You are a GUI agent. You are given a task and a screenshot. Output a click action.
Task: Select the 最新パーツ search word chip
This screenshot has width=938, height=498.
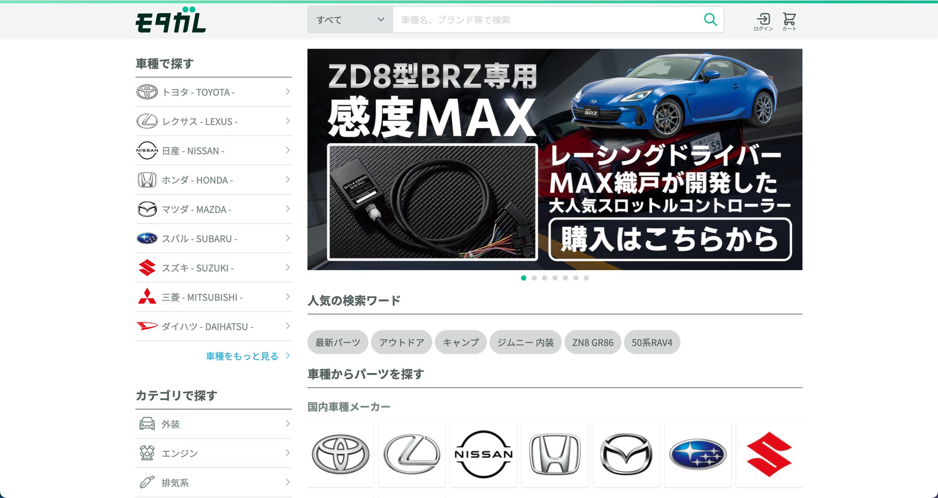(x=338, y=342)
